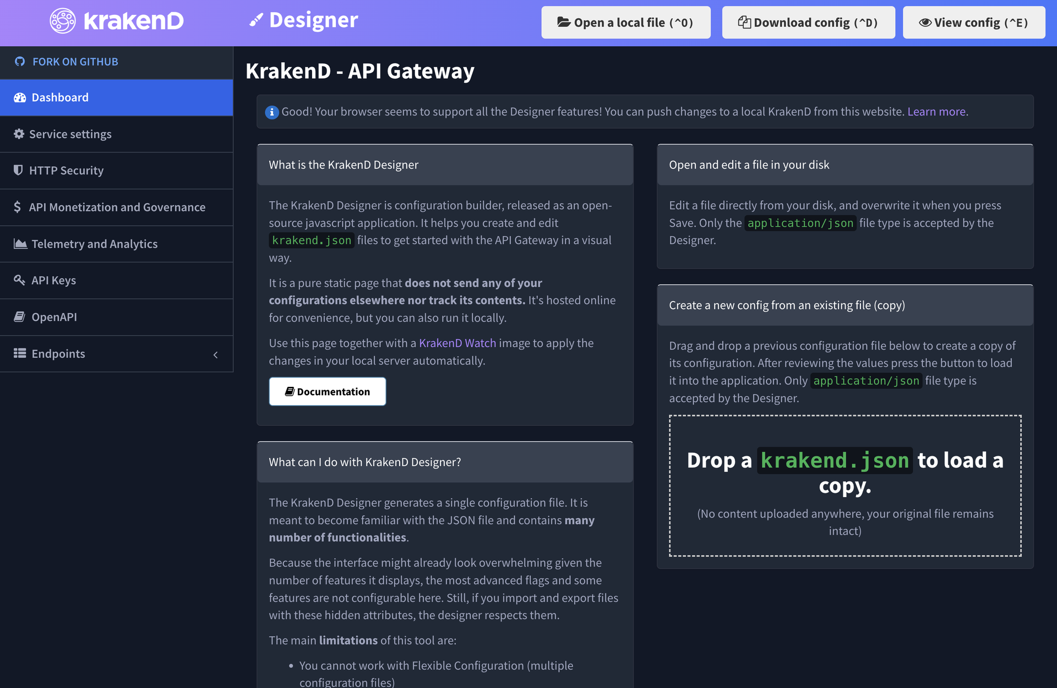Image resolution: width=1057 pixels, height=688 pixels.
Task: Click 'What can I do with KrakenD Designer?' header
Action: (445, 462)
